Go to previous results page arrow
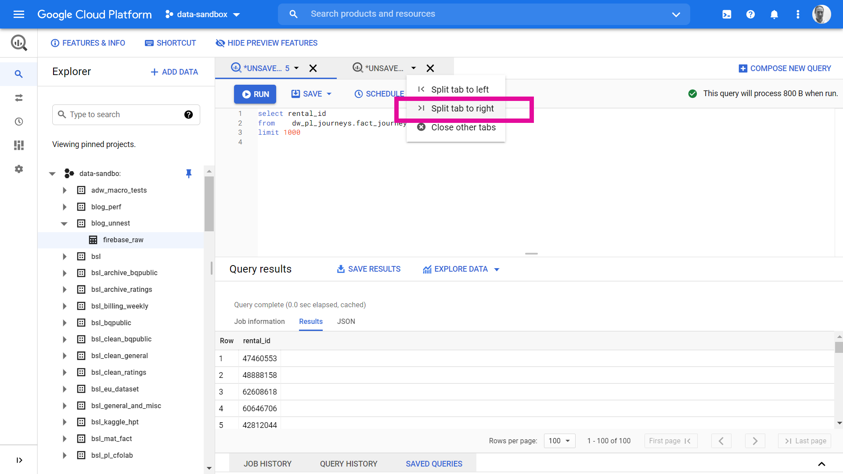 [x=721, y=441]
